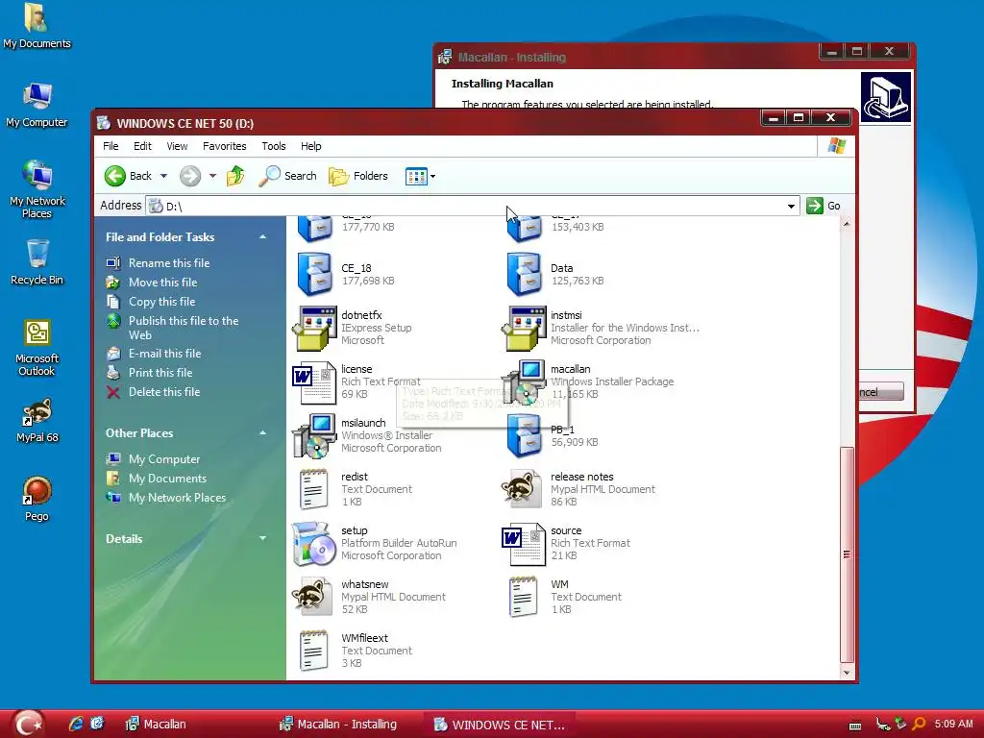Switch to Macallan - Installing taskbar button
This screenshot has width=984, height=738.
pos(339,725)
